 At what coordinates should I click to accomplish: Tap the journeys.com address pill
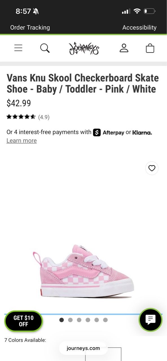(x=83, y=348)
